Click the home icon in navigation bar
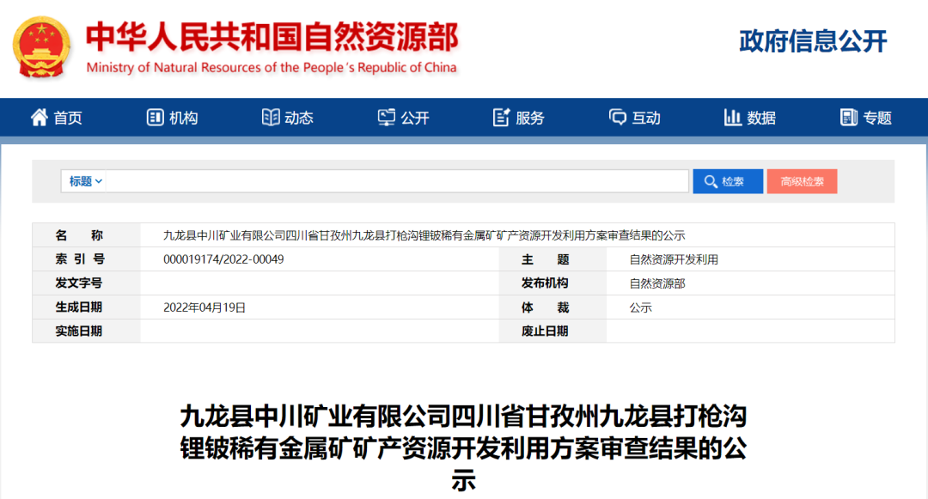This screenshot has width=928, height=499. (x=40, y=118)
